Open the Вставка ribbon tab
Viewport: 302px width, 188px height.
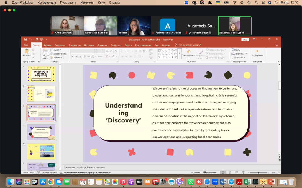click(x=47, y=45)
